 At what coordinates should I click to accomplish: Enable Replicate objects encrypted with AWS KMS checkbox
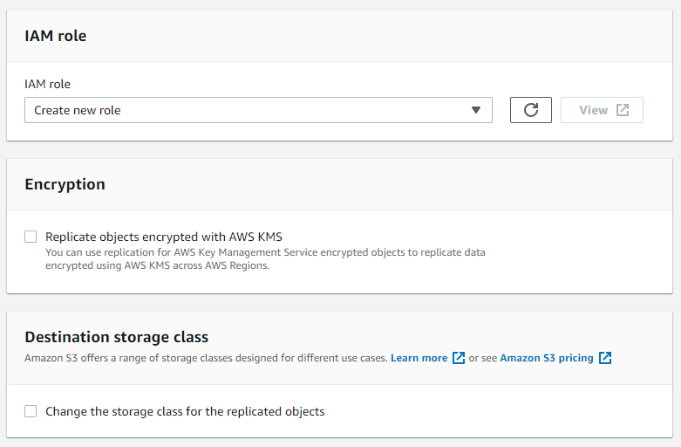click(x=31, y=237)
